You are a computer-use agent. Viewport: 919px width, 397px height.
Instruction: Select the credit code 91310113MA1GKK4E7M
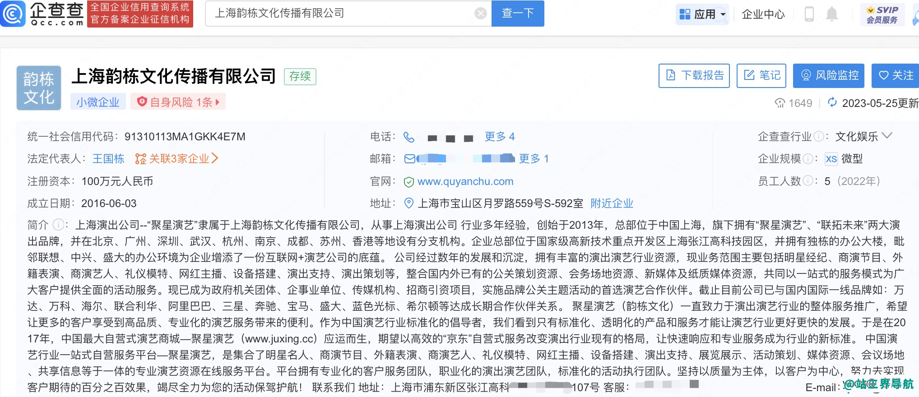coord(185,137)
